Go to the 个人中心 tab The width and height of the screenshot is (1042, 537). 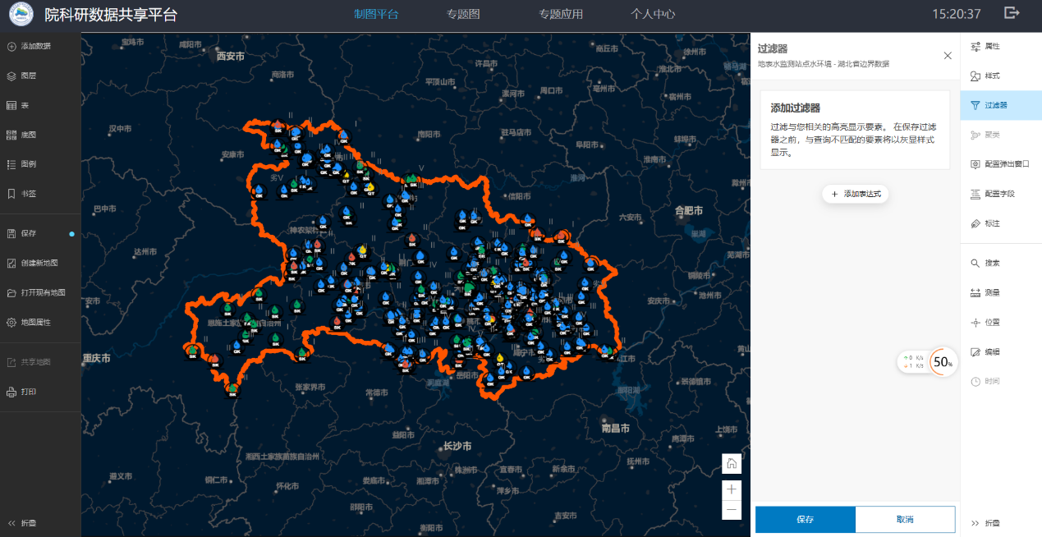[x=653, y=14]
